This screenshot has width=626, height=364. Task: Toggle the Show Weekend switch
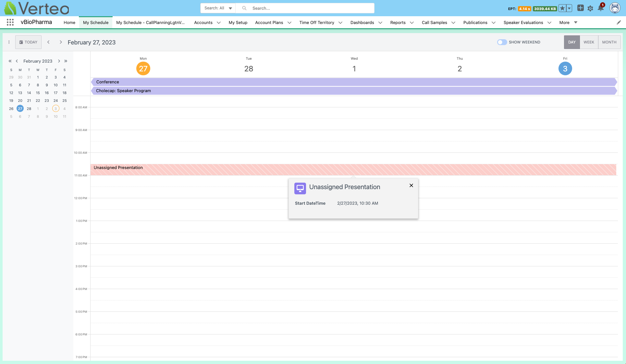pyautogui.click(x=502, y=42)
